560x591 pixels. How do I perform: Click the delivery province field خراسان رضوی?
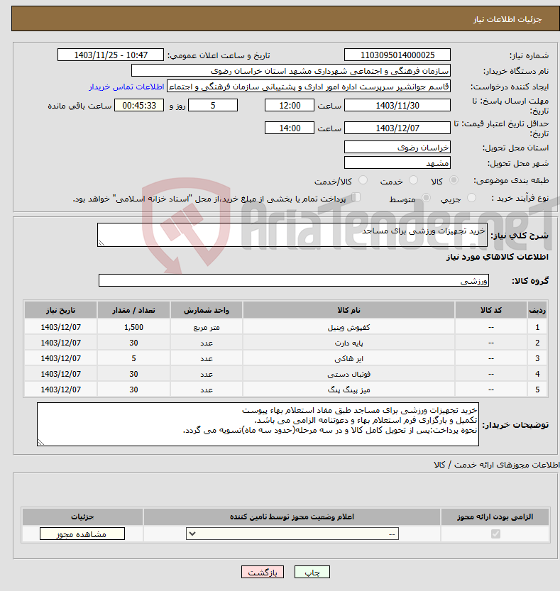coord(397,148)
